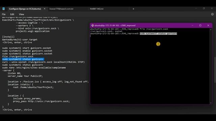Click 'include proxy_params;' line
The height and width of the screenshot is (121, 216).
click(27, 98)
